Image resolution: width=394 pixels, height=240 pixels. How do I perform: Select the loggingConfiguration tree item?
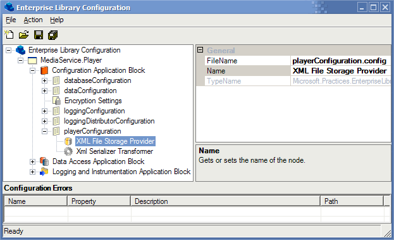tap(94, 111)
